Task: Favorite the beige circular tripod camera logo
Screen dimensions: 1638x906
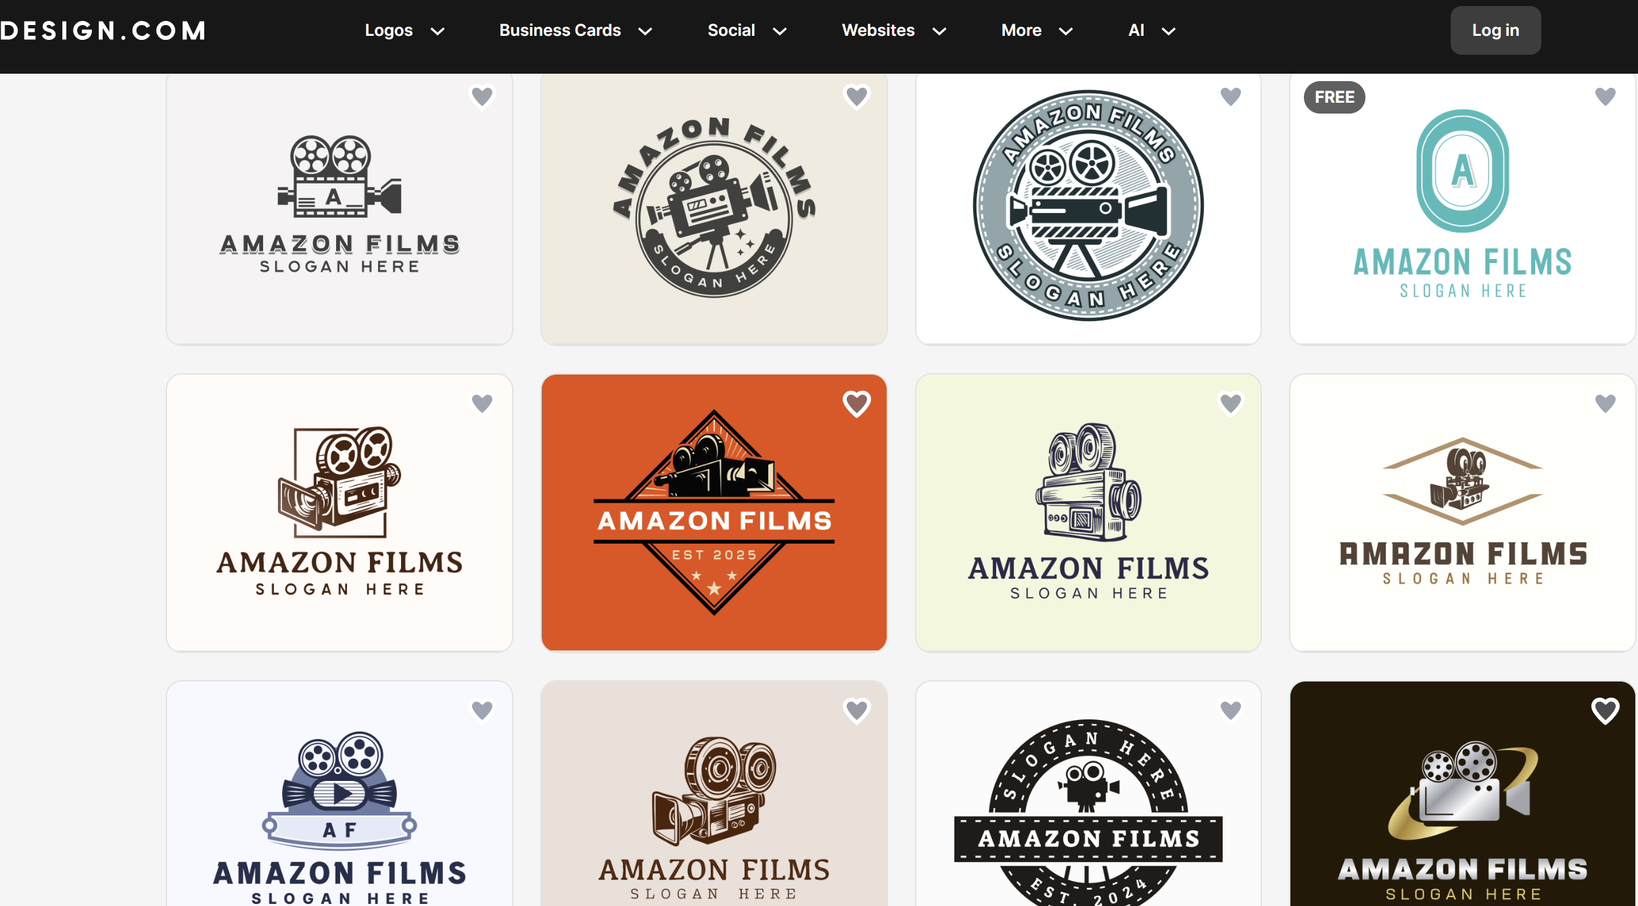Action: click(x=856, y=97)
